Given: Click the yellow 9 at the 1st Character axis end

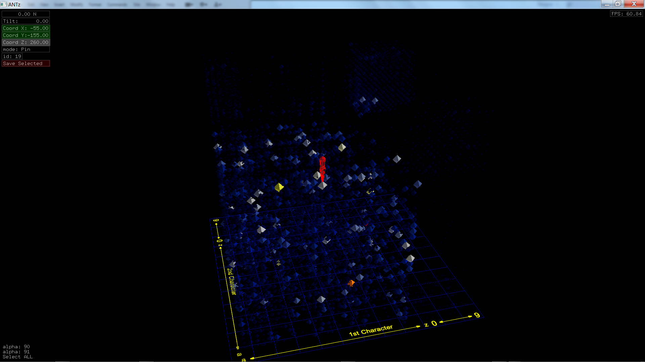Looking at the screenshot, I should [x=477, y=315].
